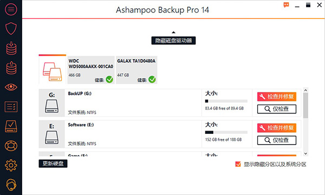Open the hamburger menu in the sidebar
The width and height of the screenshot is (325, 195).
[11, 9]
